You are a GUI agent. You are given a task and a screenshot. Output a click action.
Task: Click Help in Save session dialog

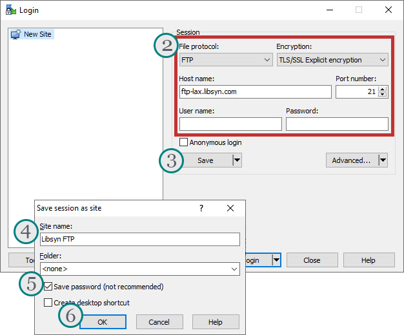tap(216, 322)
